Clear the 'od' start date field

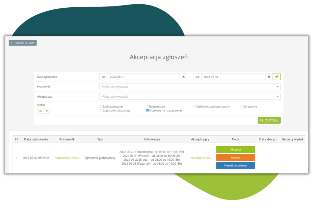pos(183,77)
